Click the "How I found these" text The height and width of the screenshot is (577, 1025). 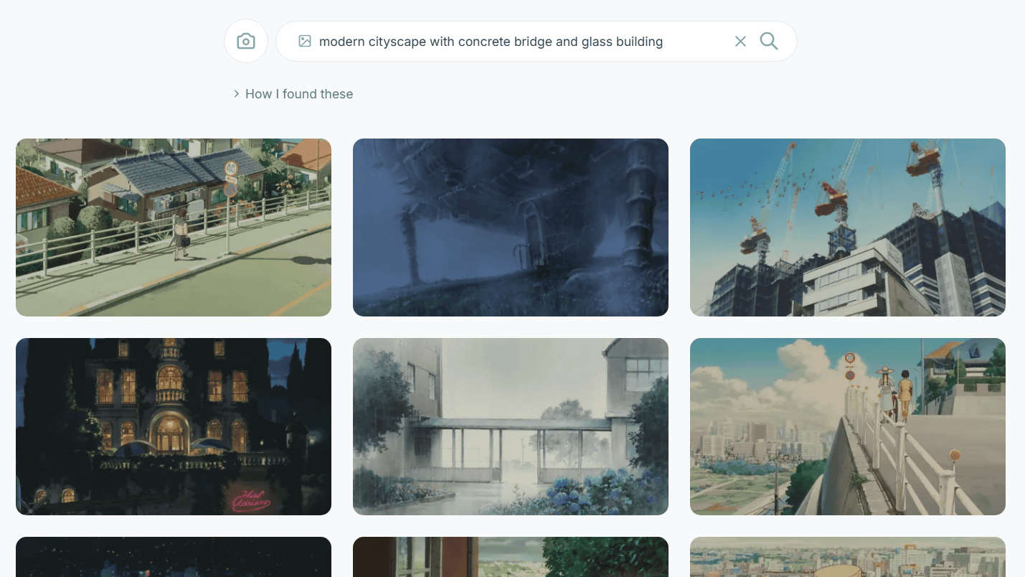coord(299,94)
